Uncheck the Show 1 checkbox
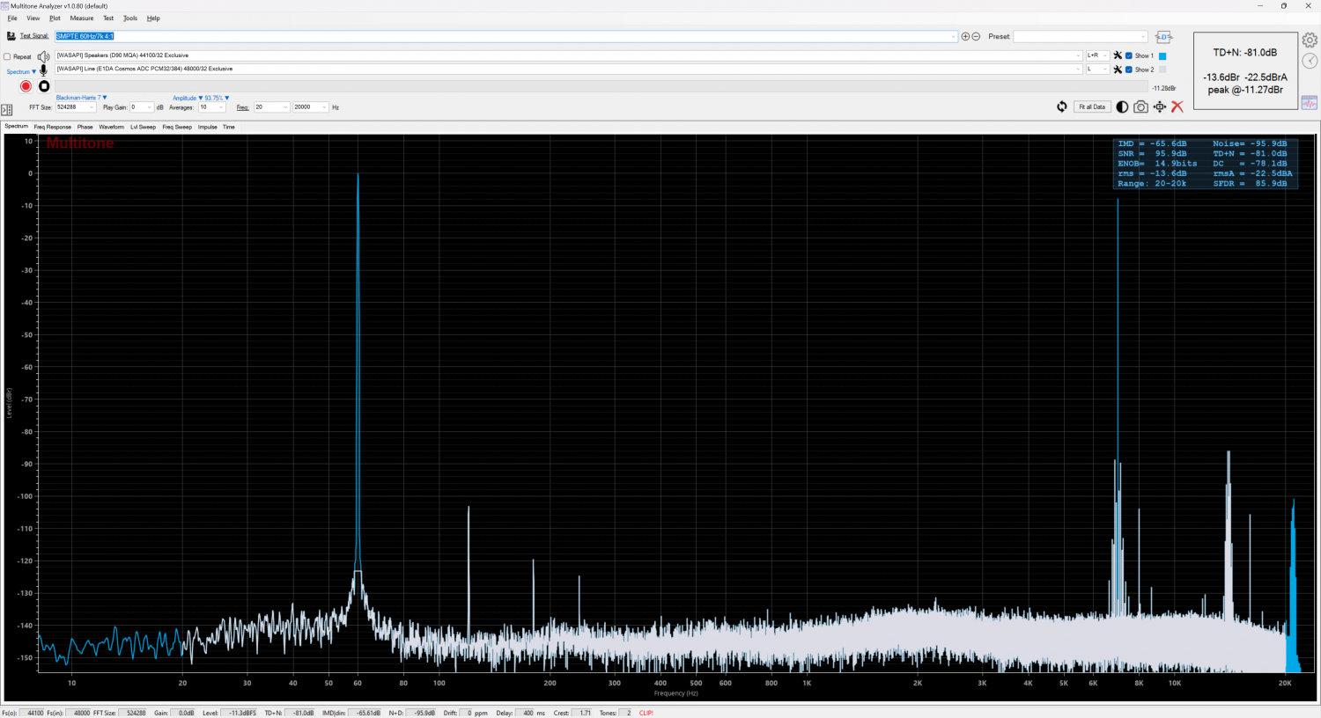1321x718 pixels. point(1129,55)
